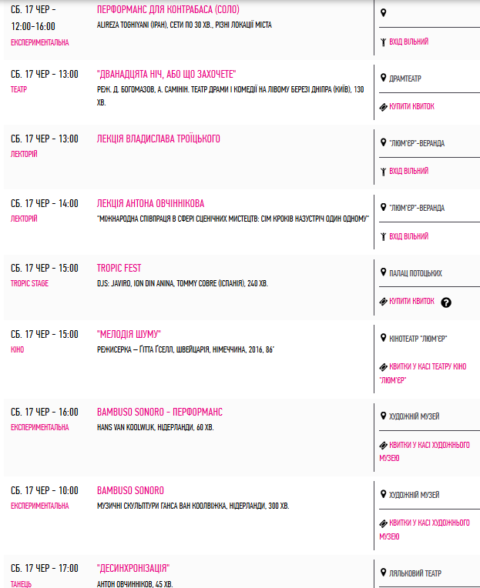The height and width of the screenshot is (588, 480).
Task: Click the free entry icon for Лекція Владислава Троїцького
Action: tap(383, 172)
